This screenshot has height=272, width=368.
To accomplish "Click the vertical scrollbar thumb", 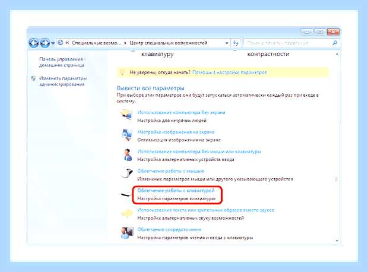I will tap(337, 179).
